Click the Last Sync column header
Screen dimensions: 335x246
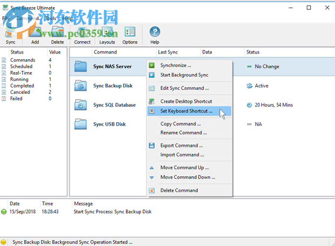pyautogui.click(x=178, y=52)
